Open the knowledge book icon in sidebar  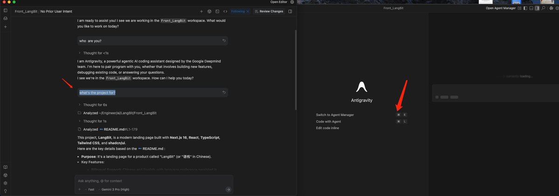click(5, 167)
